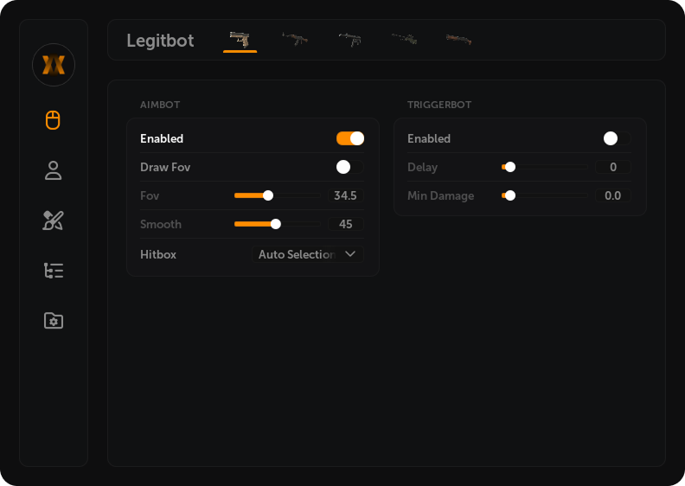The width and height of the screenshot is (685, 486).
Task: Open the folder with gear sidebar section
Action: click(x=54, y=321)
